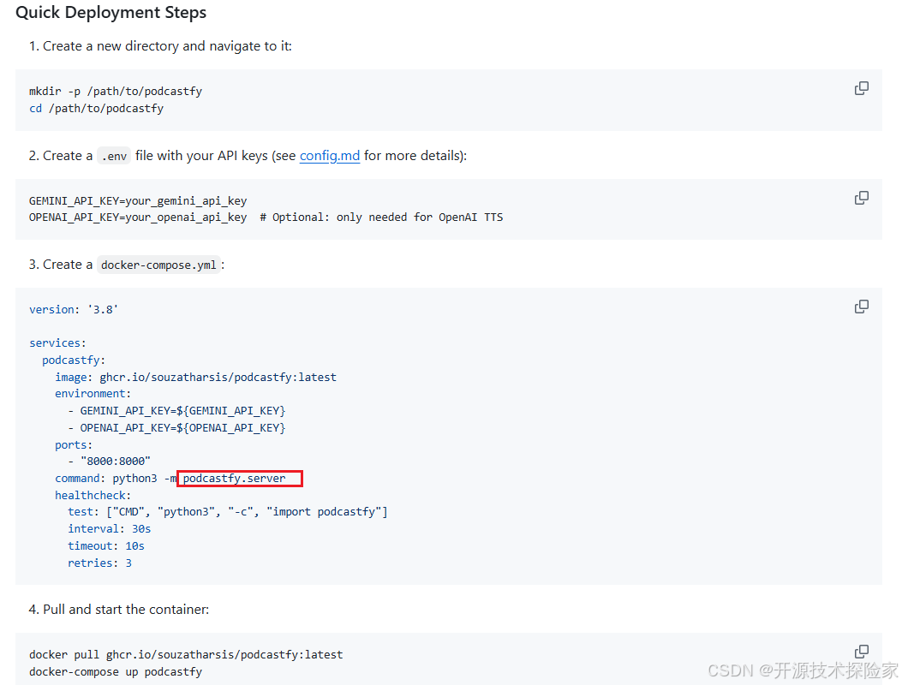Click the 'Quick Deployment Steps' heading
The height and width of the screenshot is (685, 902).
click(x=111, y=12)
